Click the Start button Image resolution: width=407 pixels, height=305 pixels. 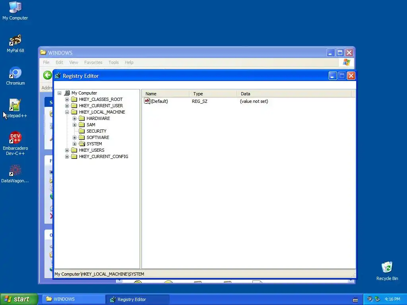click(19, 299)
